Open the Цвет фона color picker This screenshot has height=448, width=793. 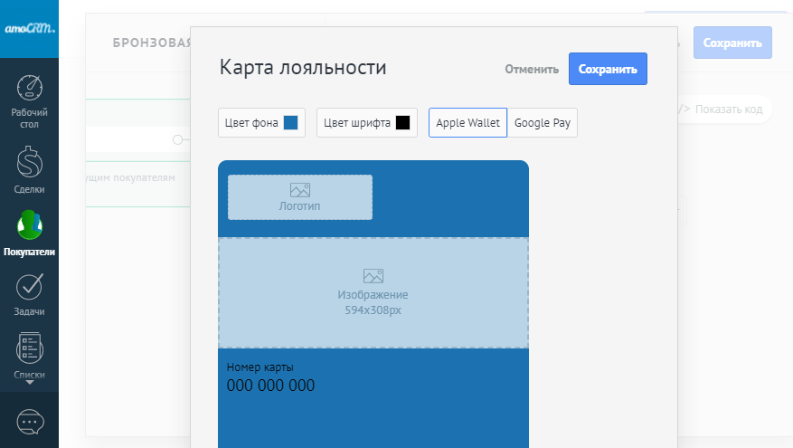[261, 123]
